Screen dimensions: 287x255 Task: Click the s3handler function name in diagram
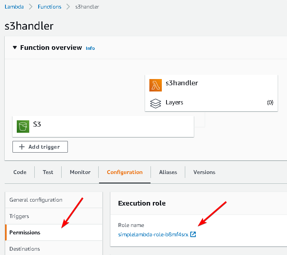[x=182, y=83]
